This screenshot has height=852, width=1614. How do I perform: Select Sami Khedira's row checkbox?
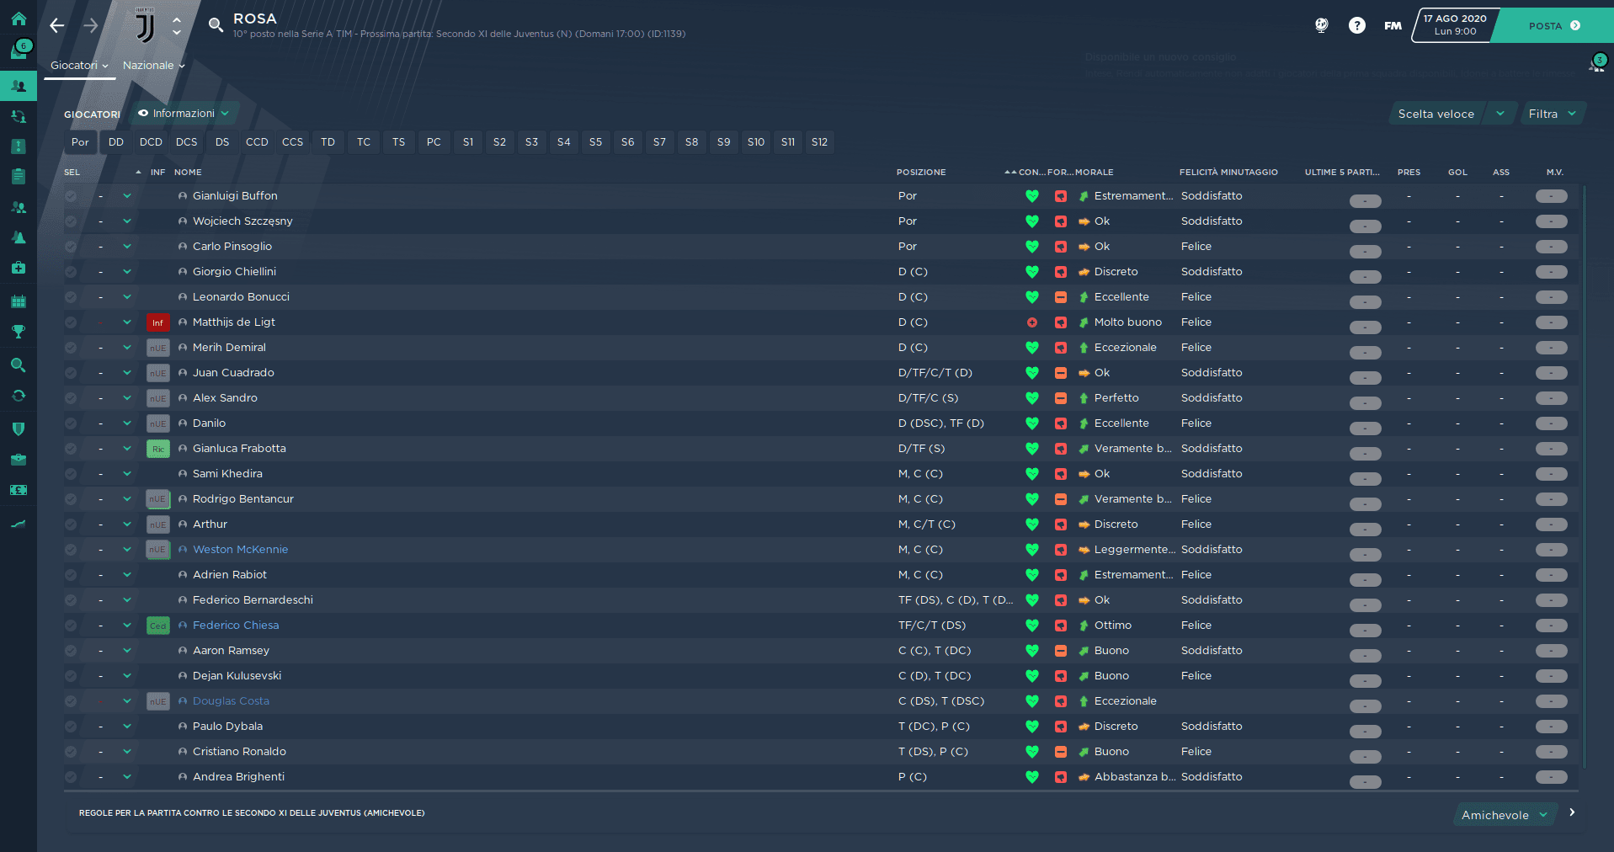(x=71, y=474)
